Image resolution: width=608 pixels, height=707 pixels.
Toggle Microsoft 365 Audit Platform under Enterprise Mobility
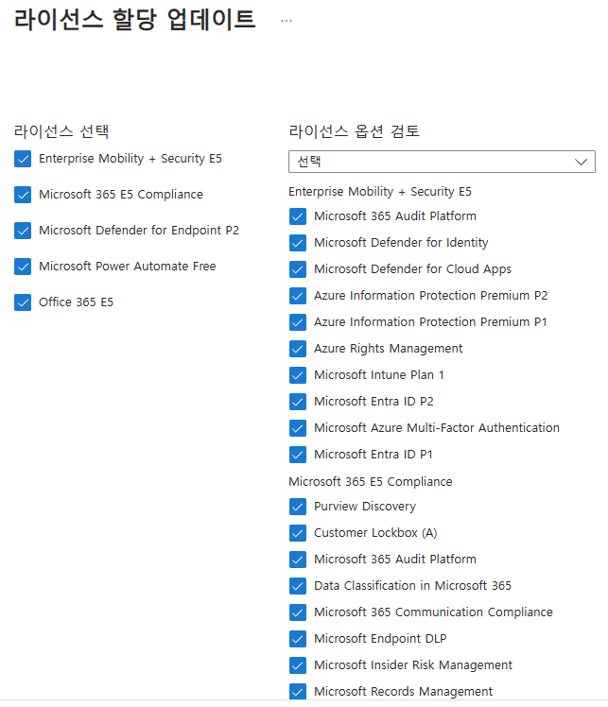click(x=298, y=216)
